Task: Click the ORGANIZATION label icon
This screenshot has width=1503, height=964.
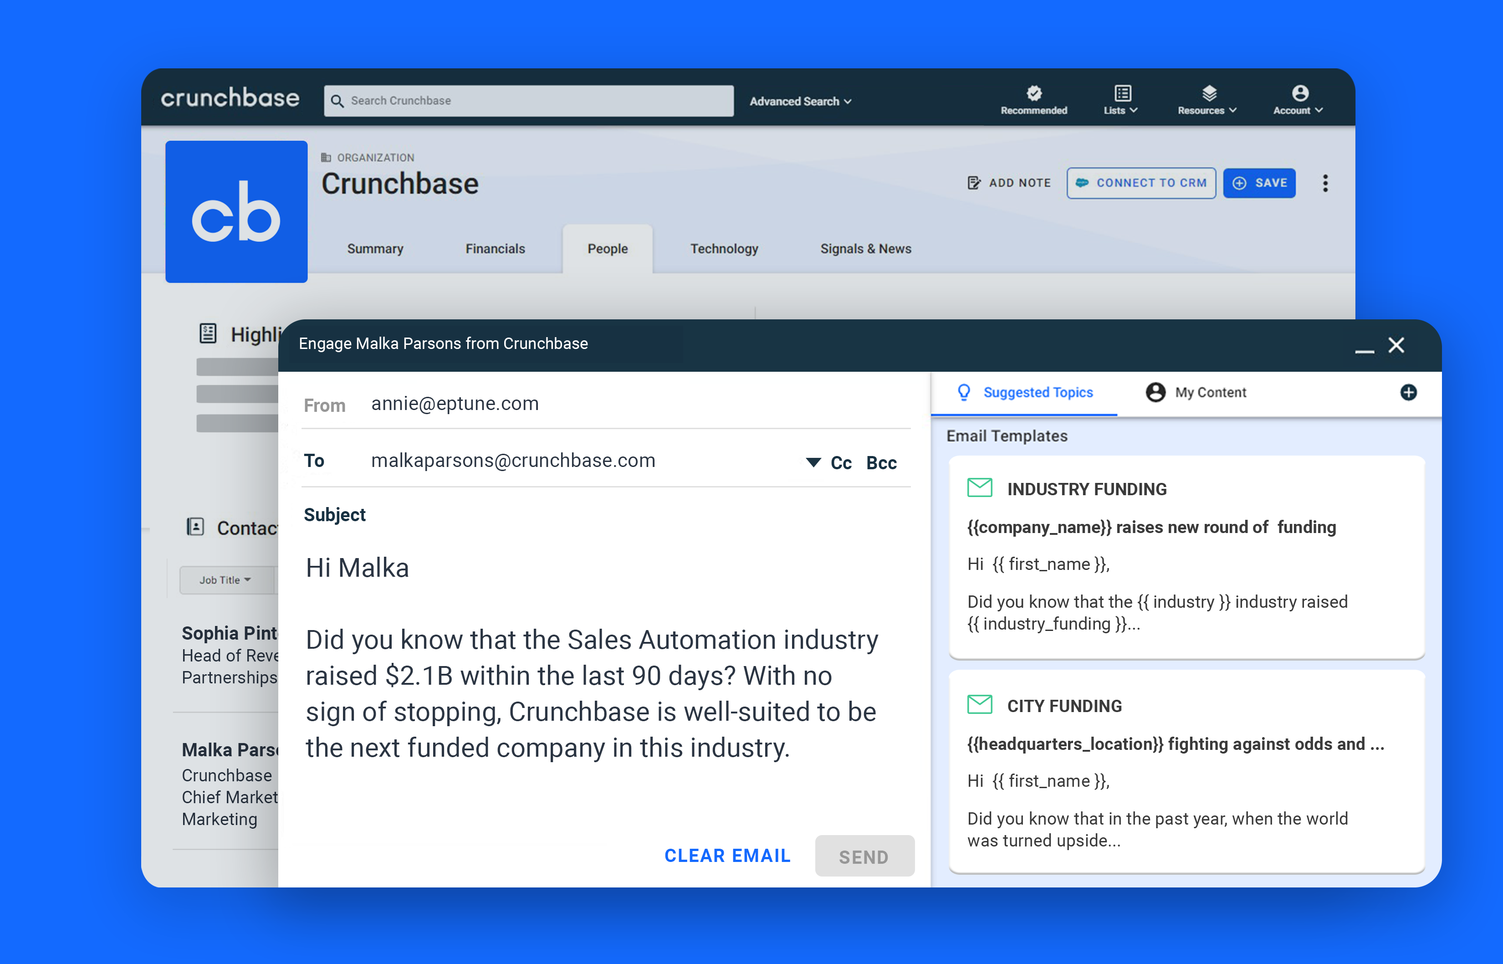Action: pos(326,158)
